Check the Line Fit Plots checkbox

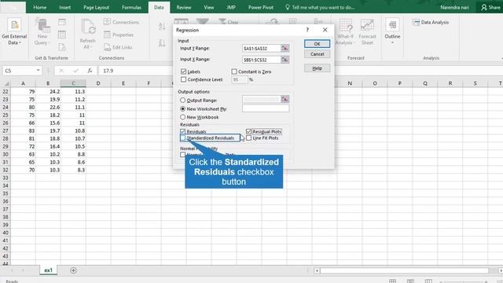coord(248,138)
